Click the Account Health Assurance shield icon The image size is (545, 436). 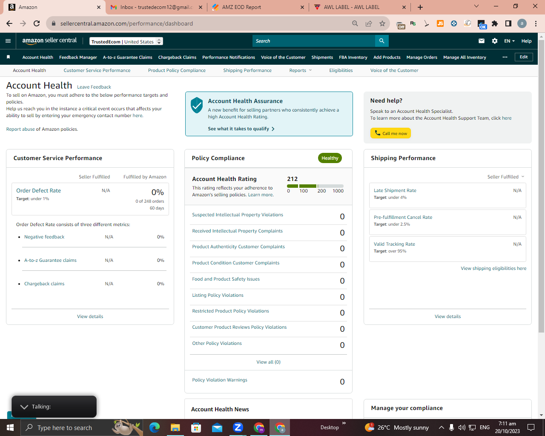(x=197, y=105)
